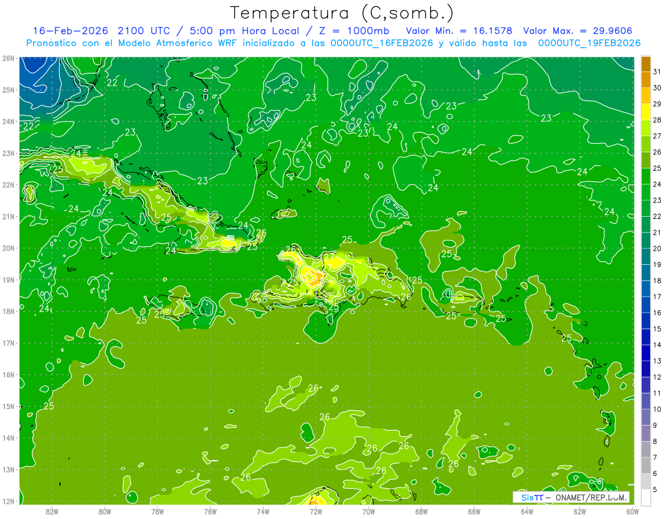Click the '68W' longitude axis label
This screenshot has height=519, width=672.
point(422,511)
